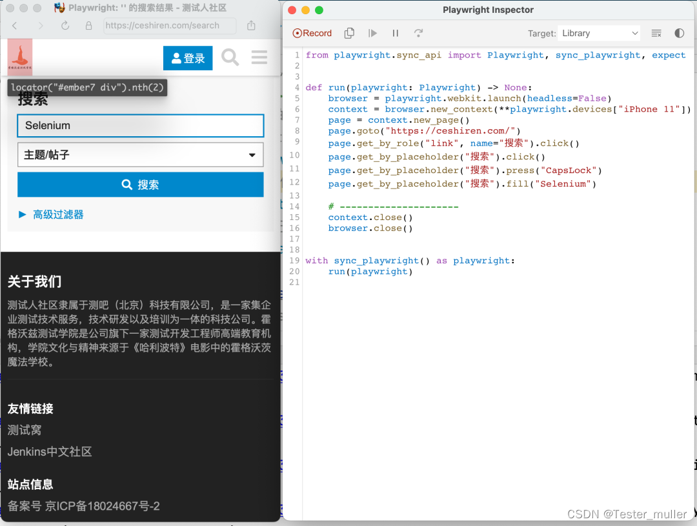The width and height of the screenshot is (697, 526).
Task: Go back in the browser window
Action: click(x=15, y=26)
